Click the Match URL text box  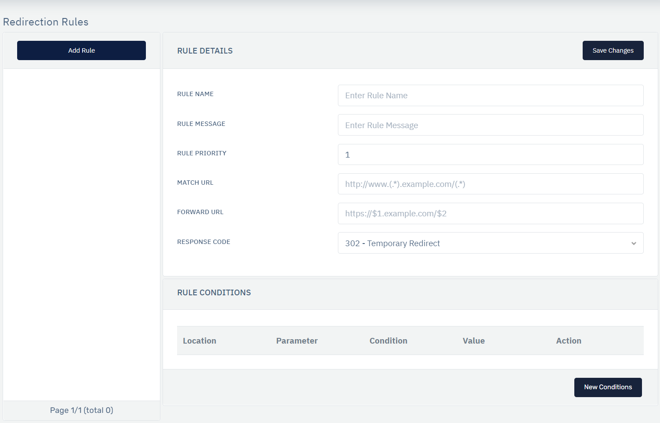[x=490, y=184]
